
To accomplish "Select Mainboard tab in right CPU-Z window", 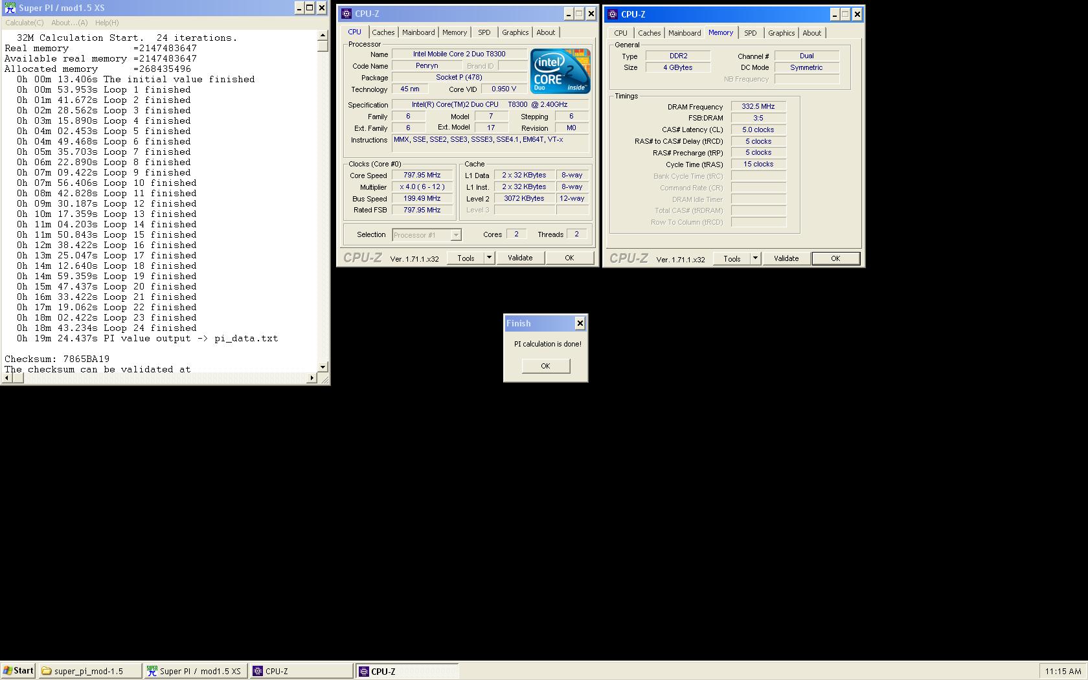I will pos(685,33).
